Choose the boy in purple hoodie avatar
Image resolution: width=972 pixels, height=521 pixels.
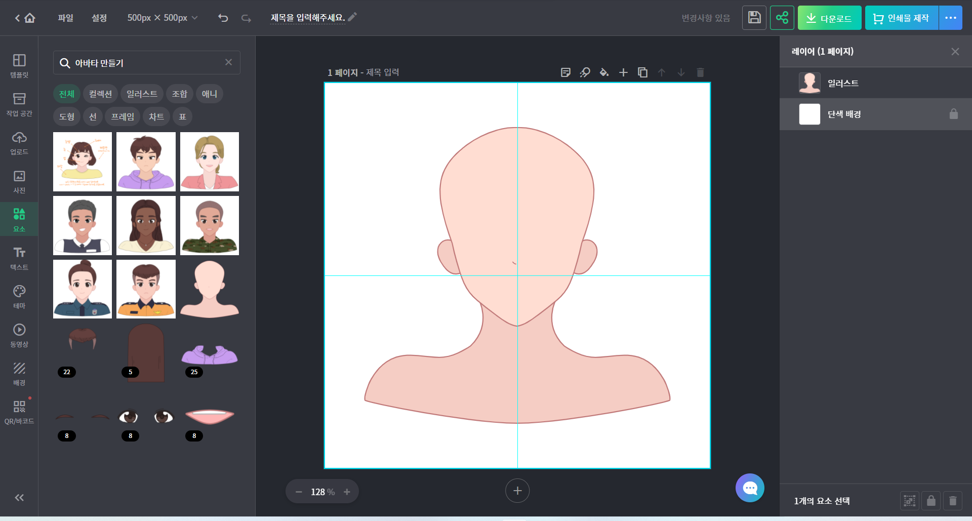[x=146, y=162]
